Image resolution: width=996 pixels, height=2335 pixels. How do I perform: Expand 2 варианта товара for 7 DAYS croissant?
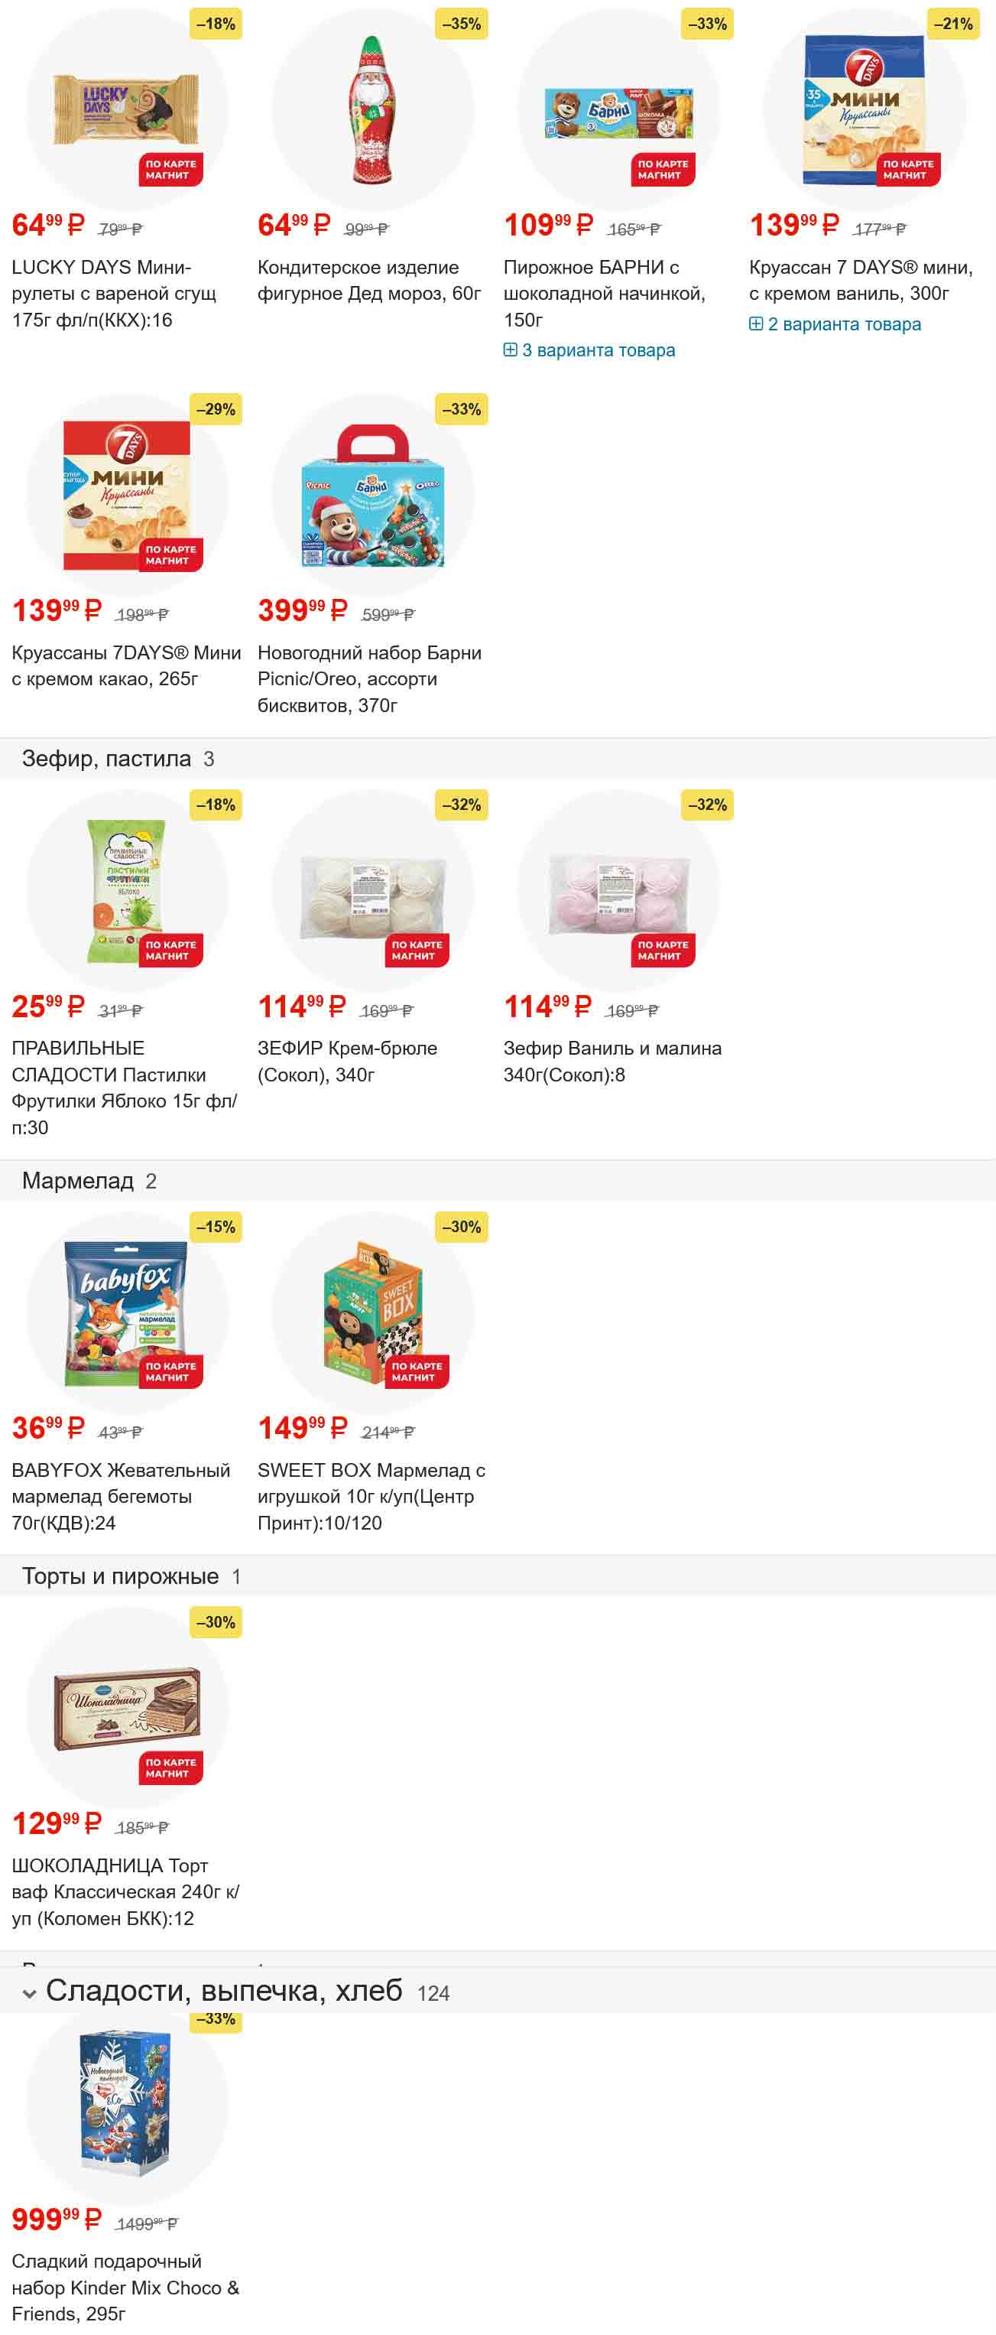click(835, 324)
